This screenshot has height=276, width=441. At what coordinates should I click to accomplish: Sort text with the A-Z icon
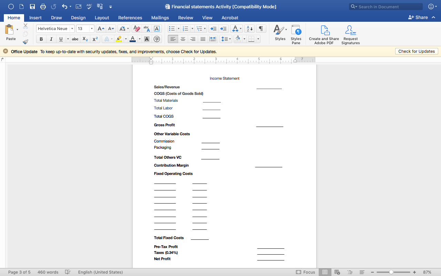coord(250,29)
